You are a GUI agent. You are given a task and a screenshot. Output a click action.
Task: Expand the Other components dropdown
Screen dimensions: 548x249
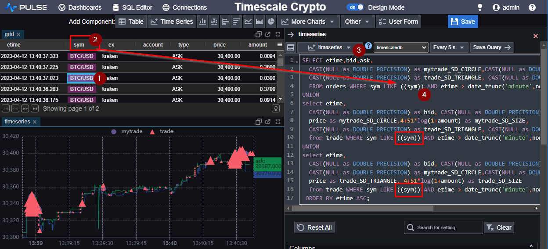click(x=358, y=22)
